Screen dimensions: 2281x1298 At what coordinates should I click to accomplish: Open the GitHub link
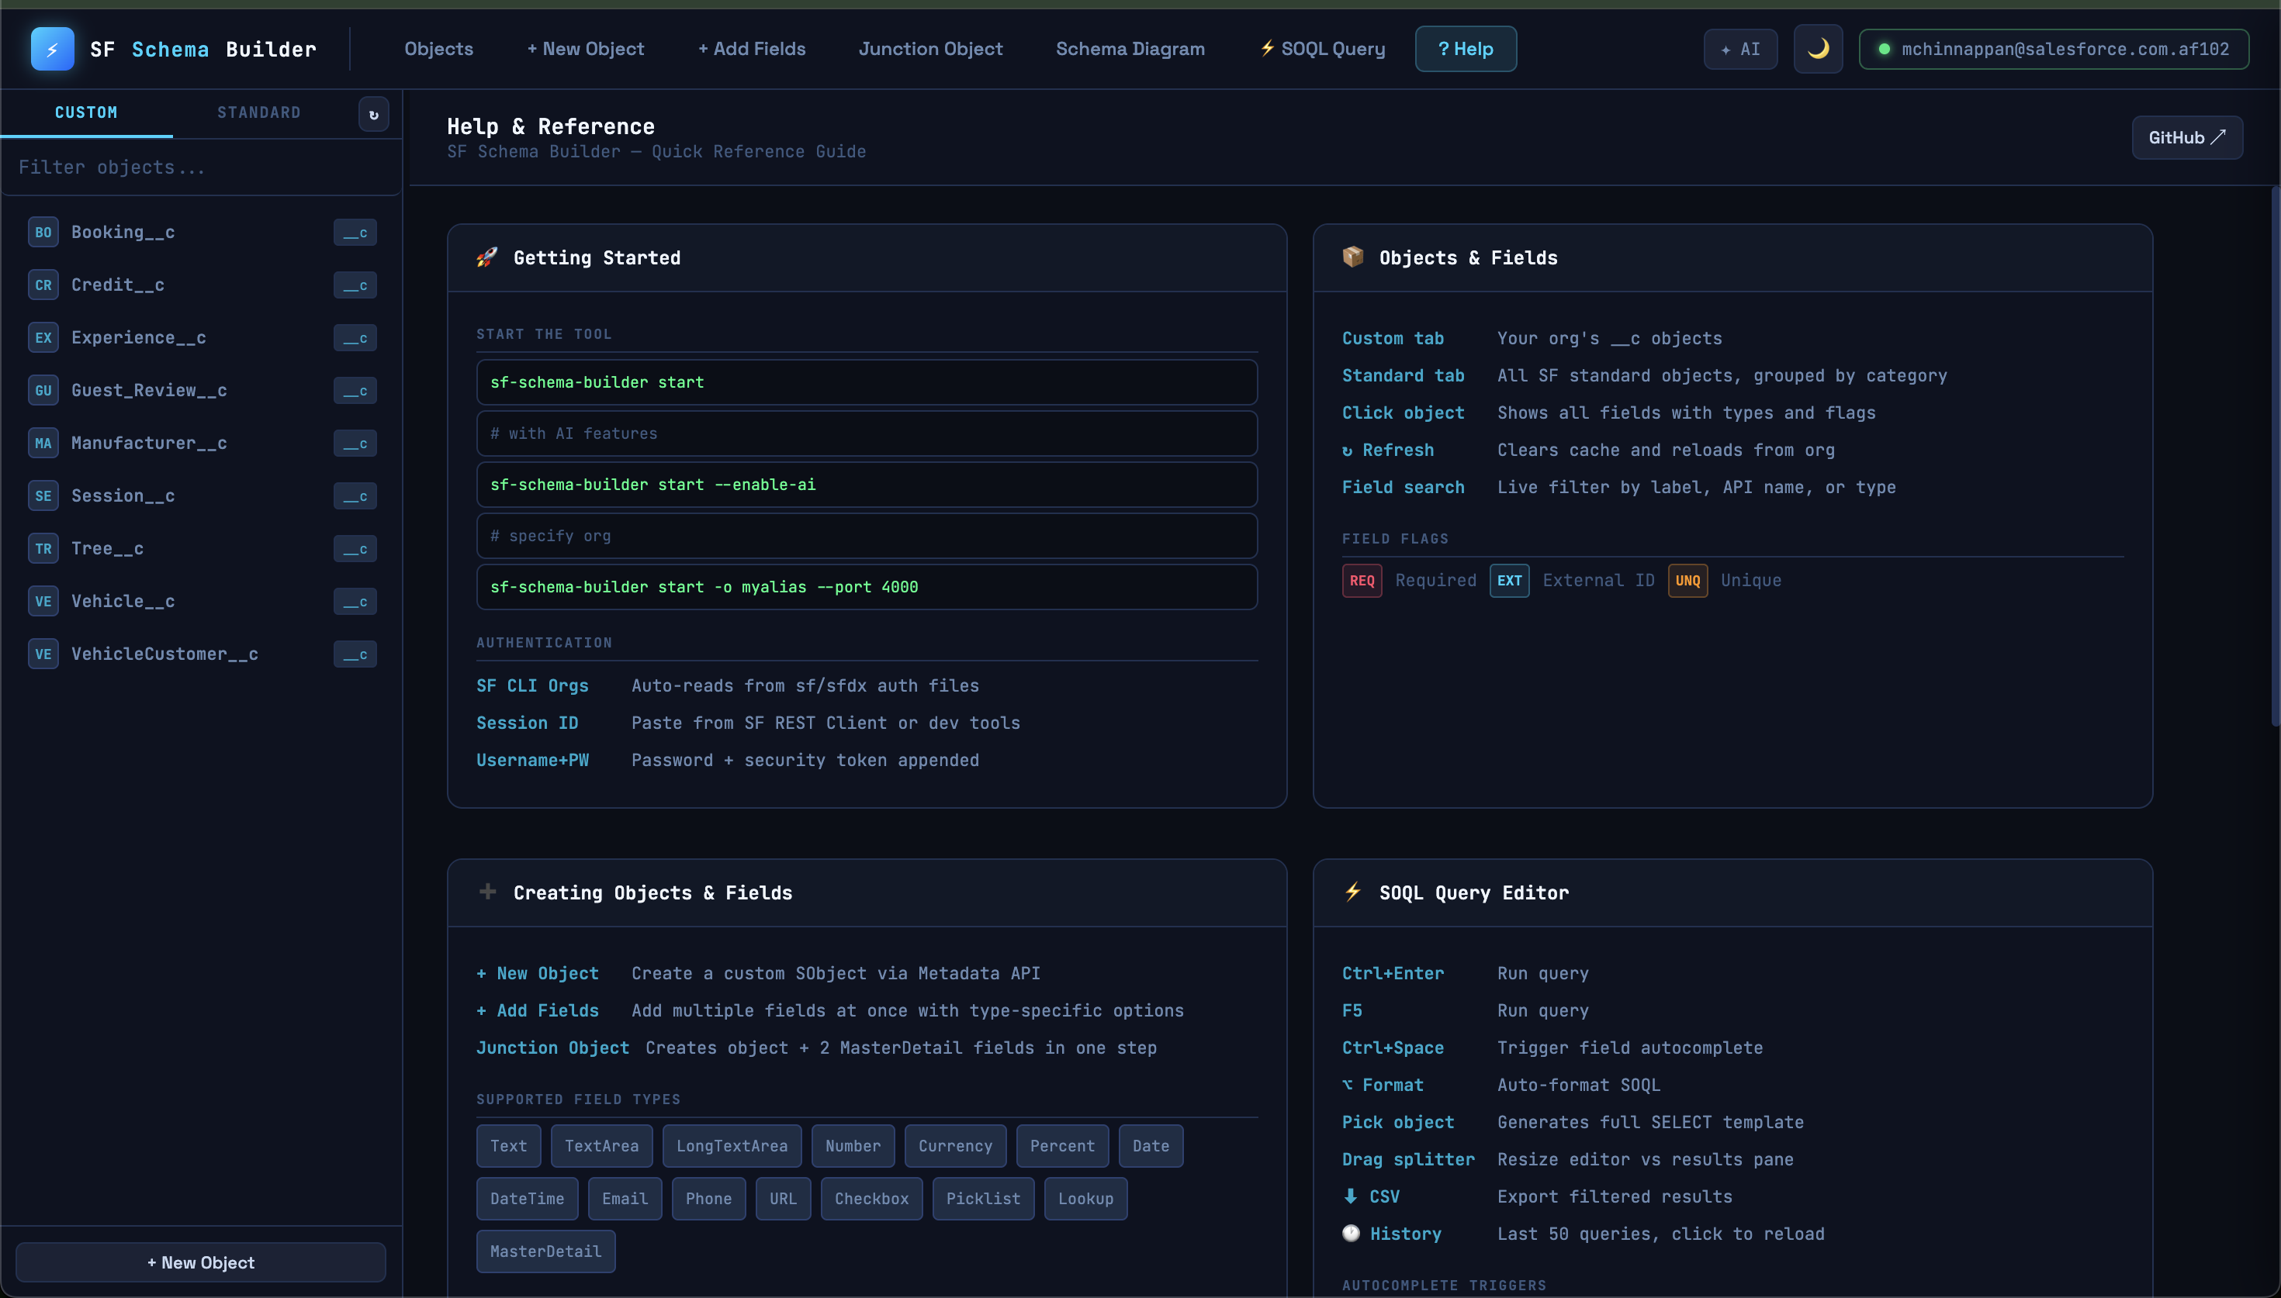(2186, 137)
